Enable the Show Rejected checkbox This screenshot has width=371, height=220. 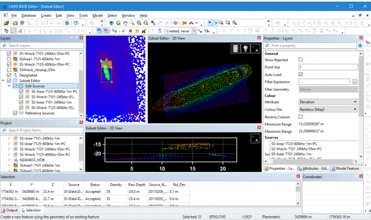tap(301, 60)
